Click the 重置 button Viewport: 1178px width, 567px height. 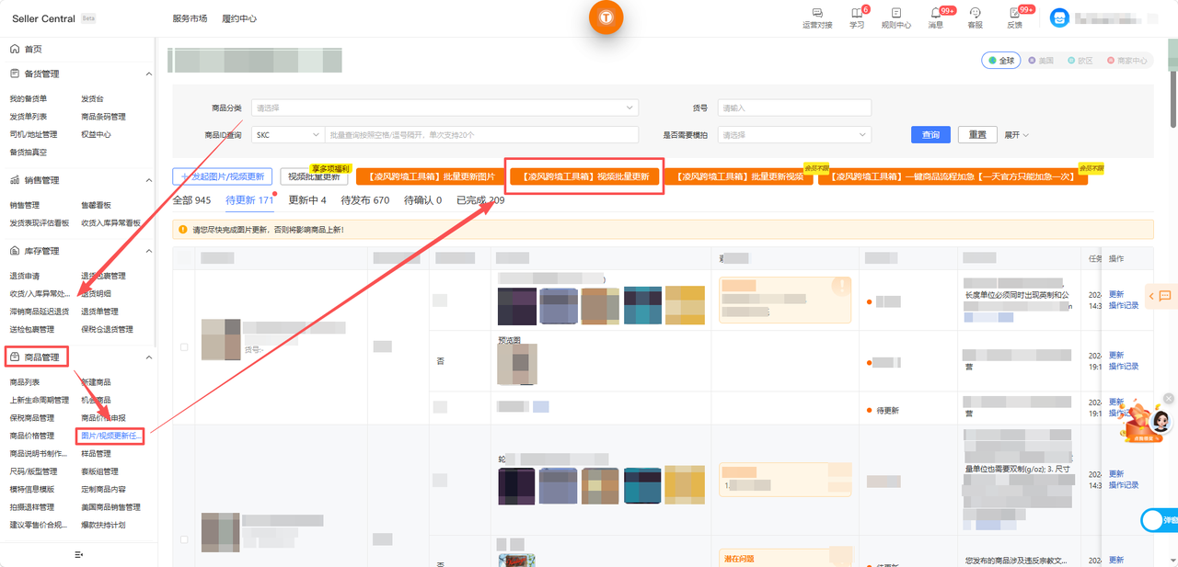coord(977,134)
